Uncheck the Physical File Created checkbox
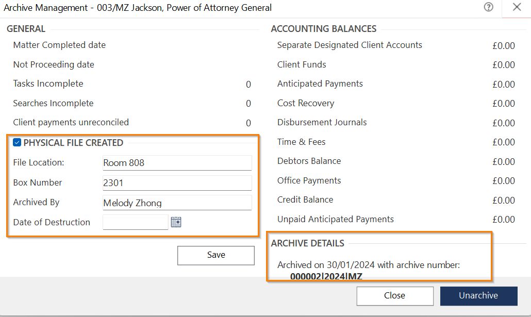Viewport: 531px width, 317px height. click(17, 143)
